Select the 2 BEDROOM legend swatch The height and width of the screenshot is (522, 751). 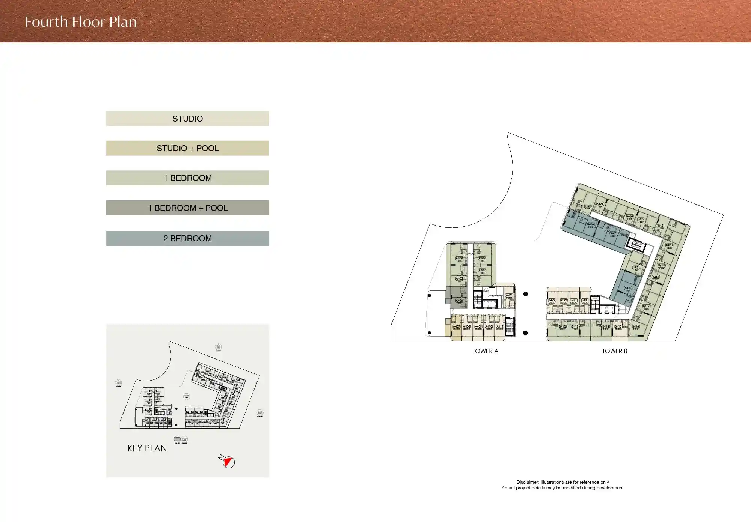[187, 238]
